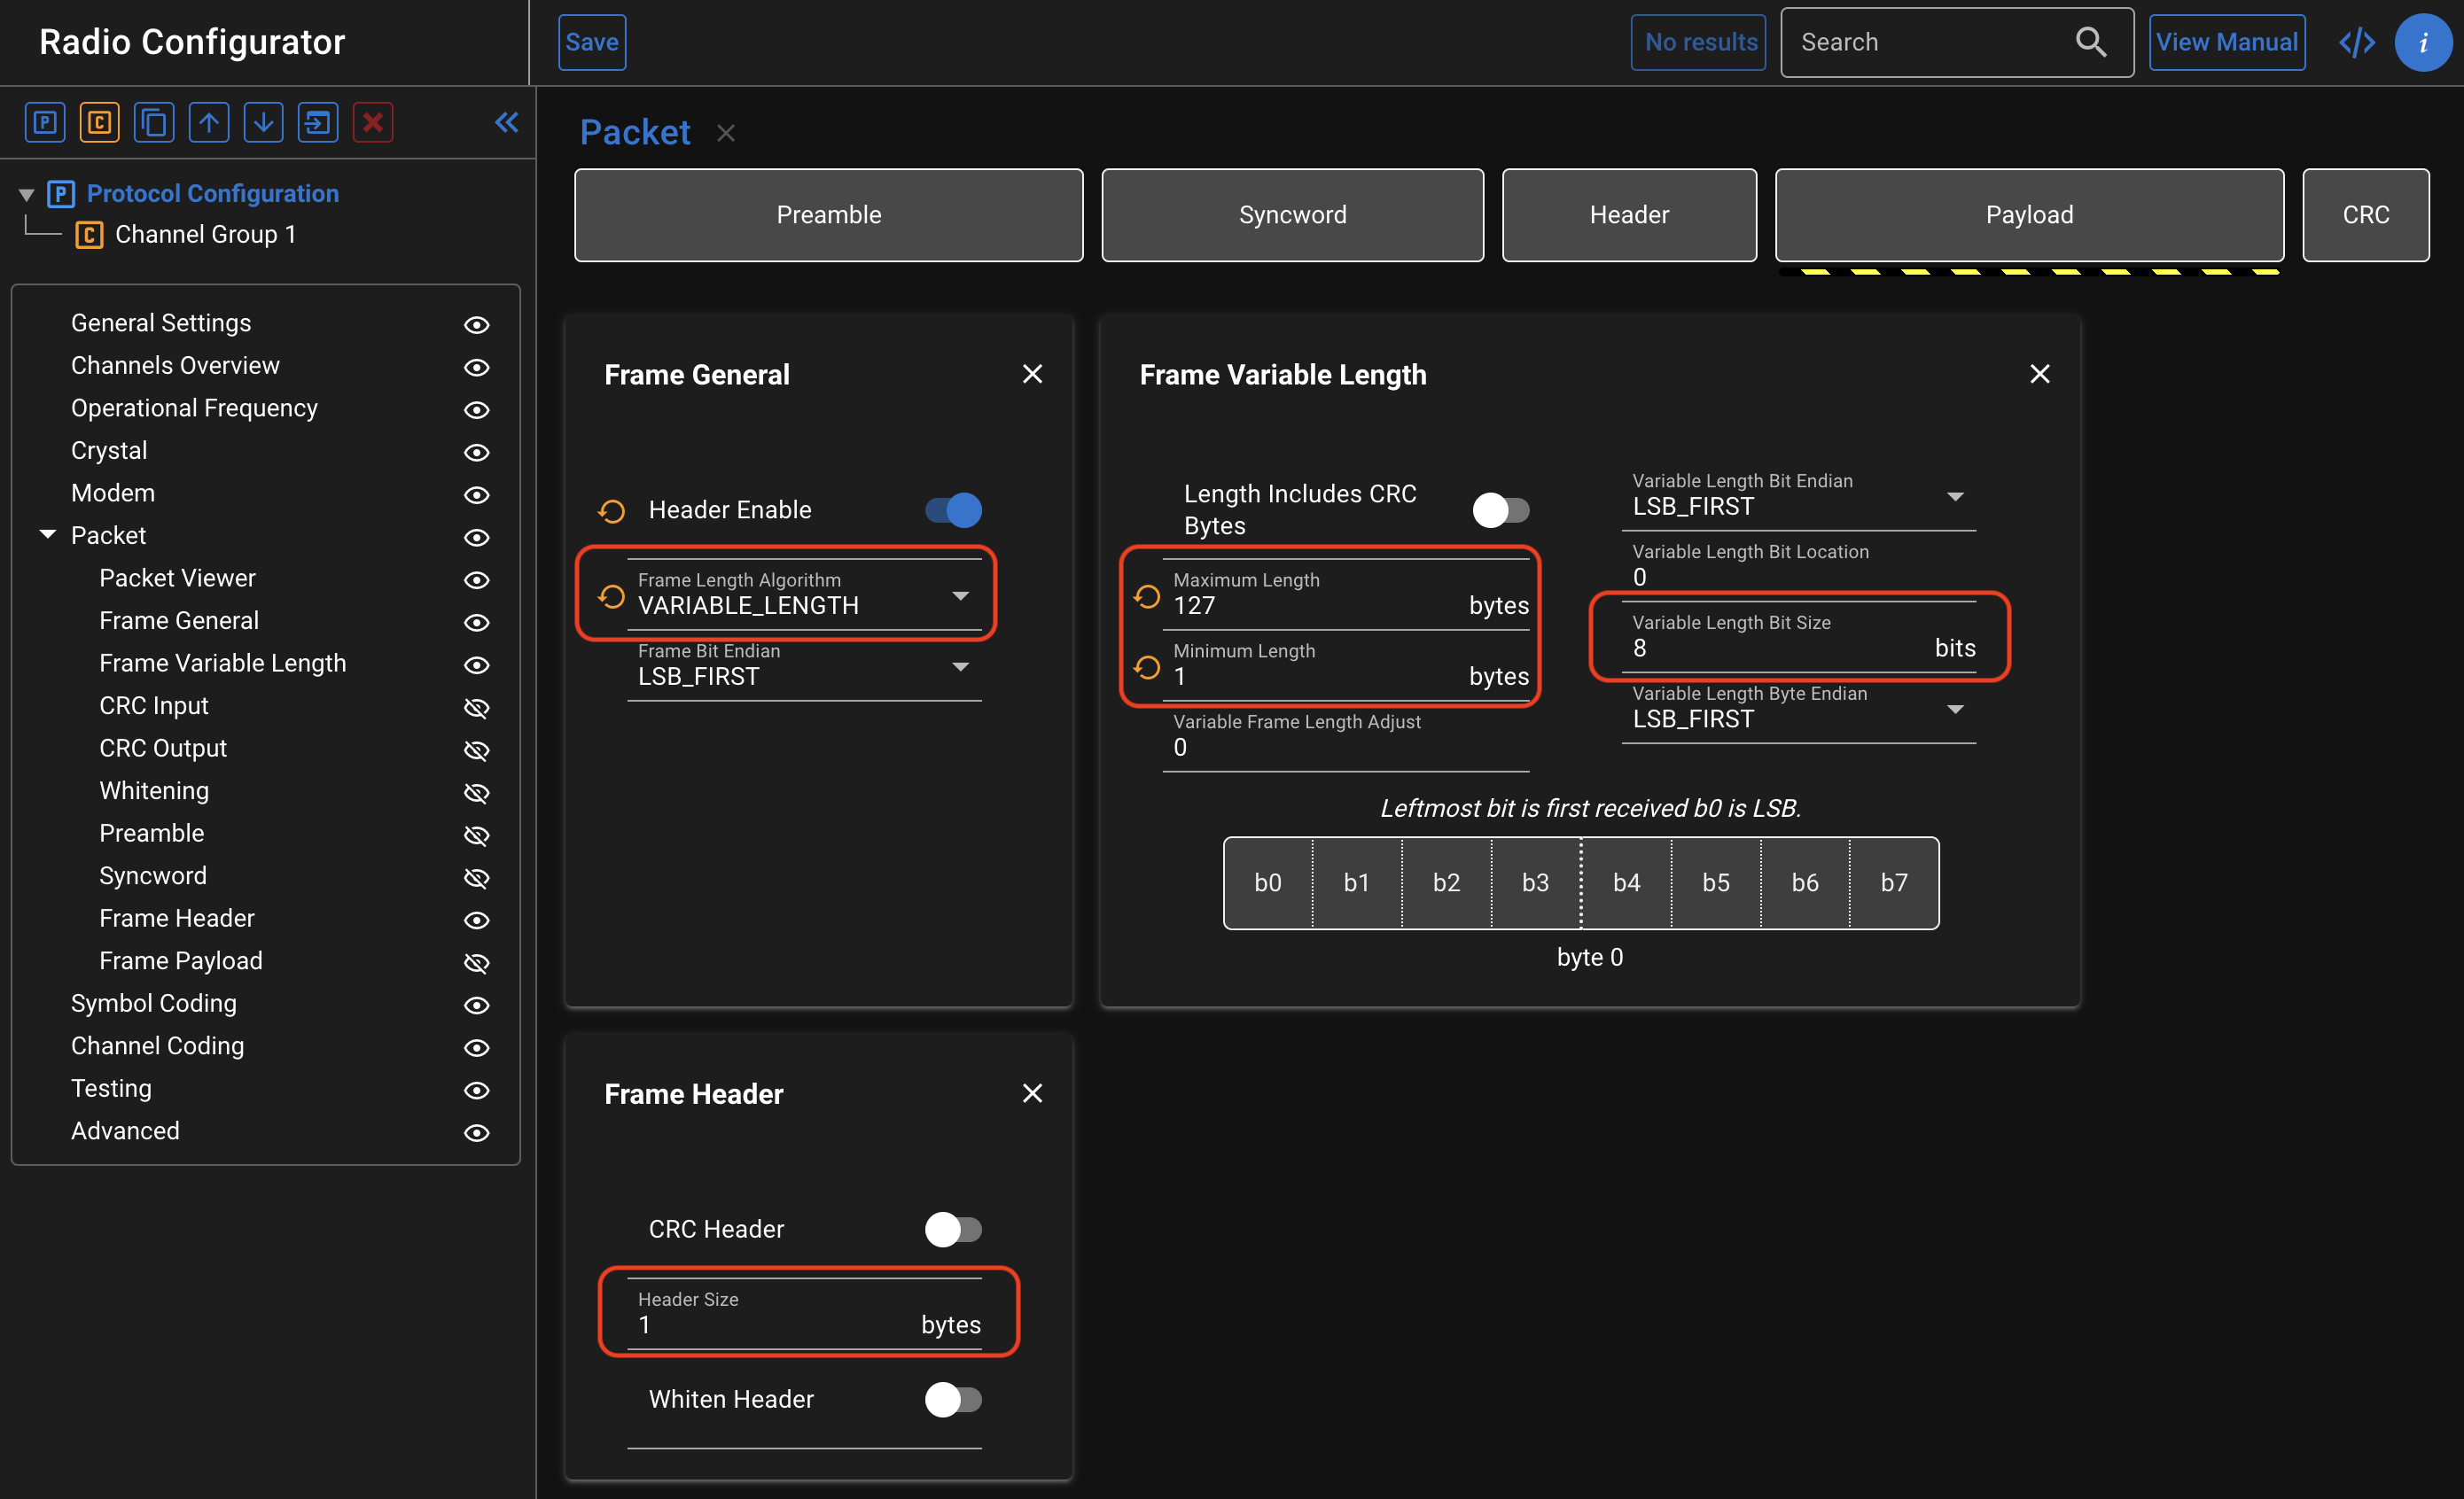Click the move down arrow icon
This screenshot has height=1499, width=2464.
pyautogui.click(x=263, y=123)
